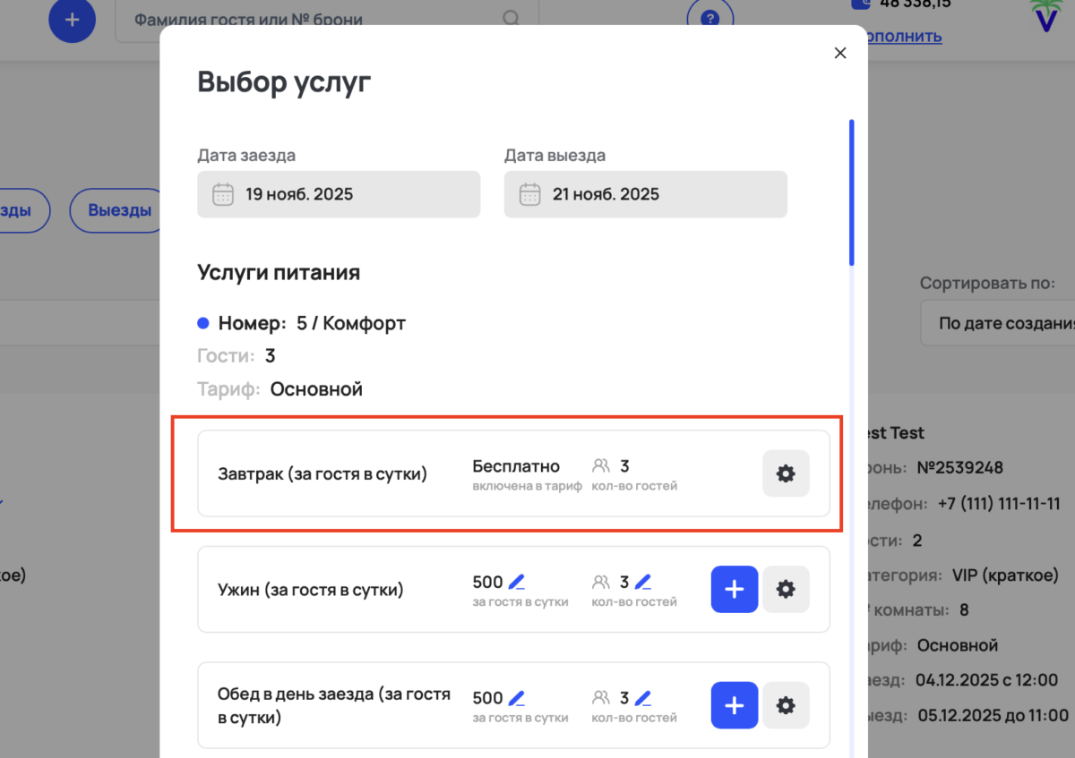Open settings gear for Обед в день заезда

(x=786, y=705)
